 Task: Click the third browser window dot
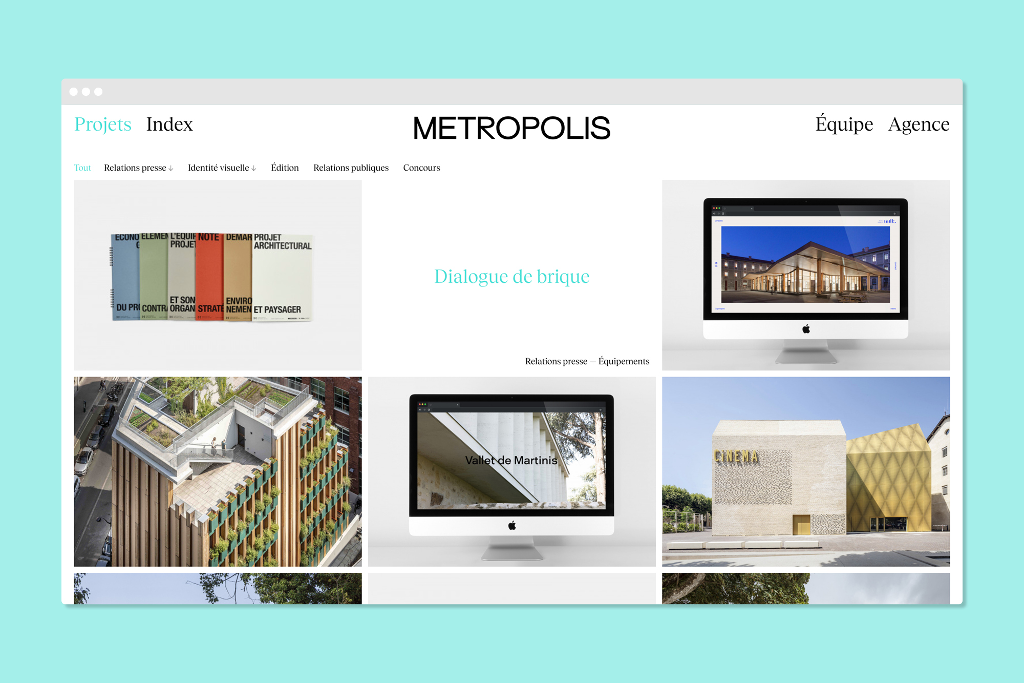tap(98, 92)
